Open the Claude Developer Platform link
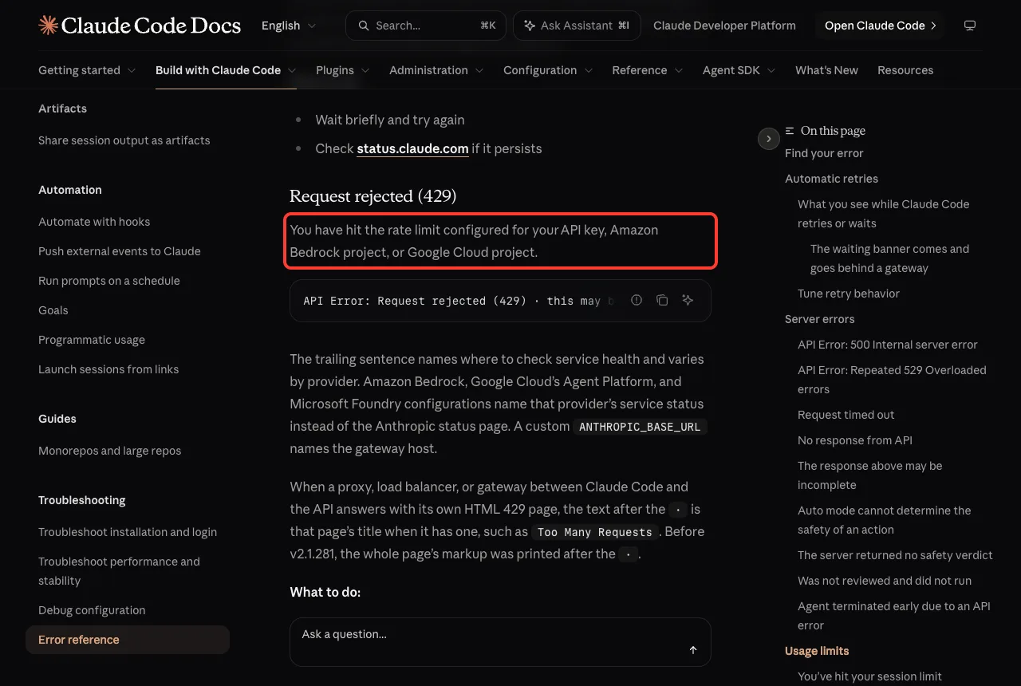The width and height of the screenshot is (1021, 686). pyautogui.click(x=724, y=26)
